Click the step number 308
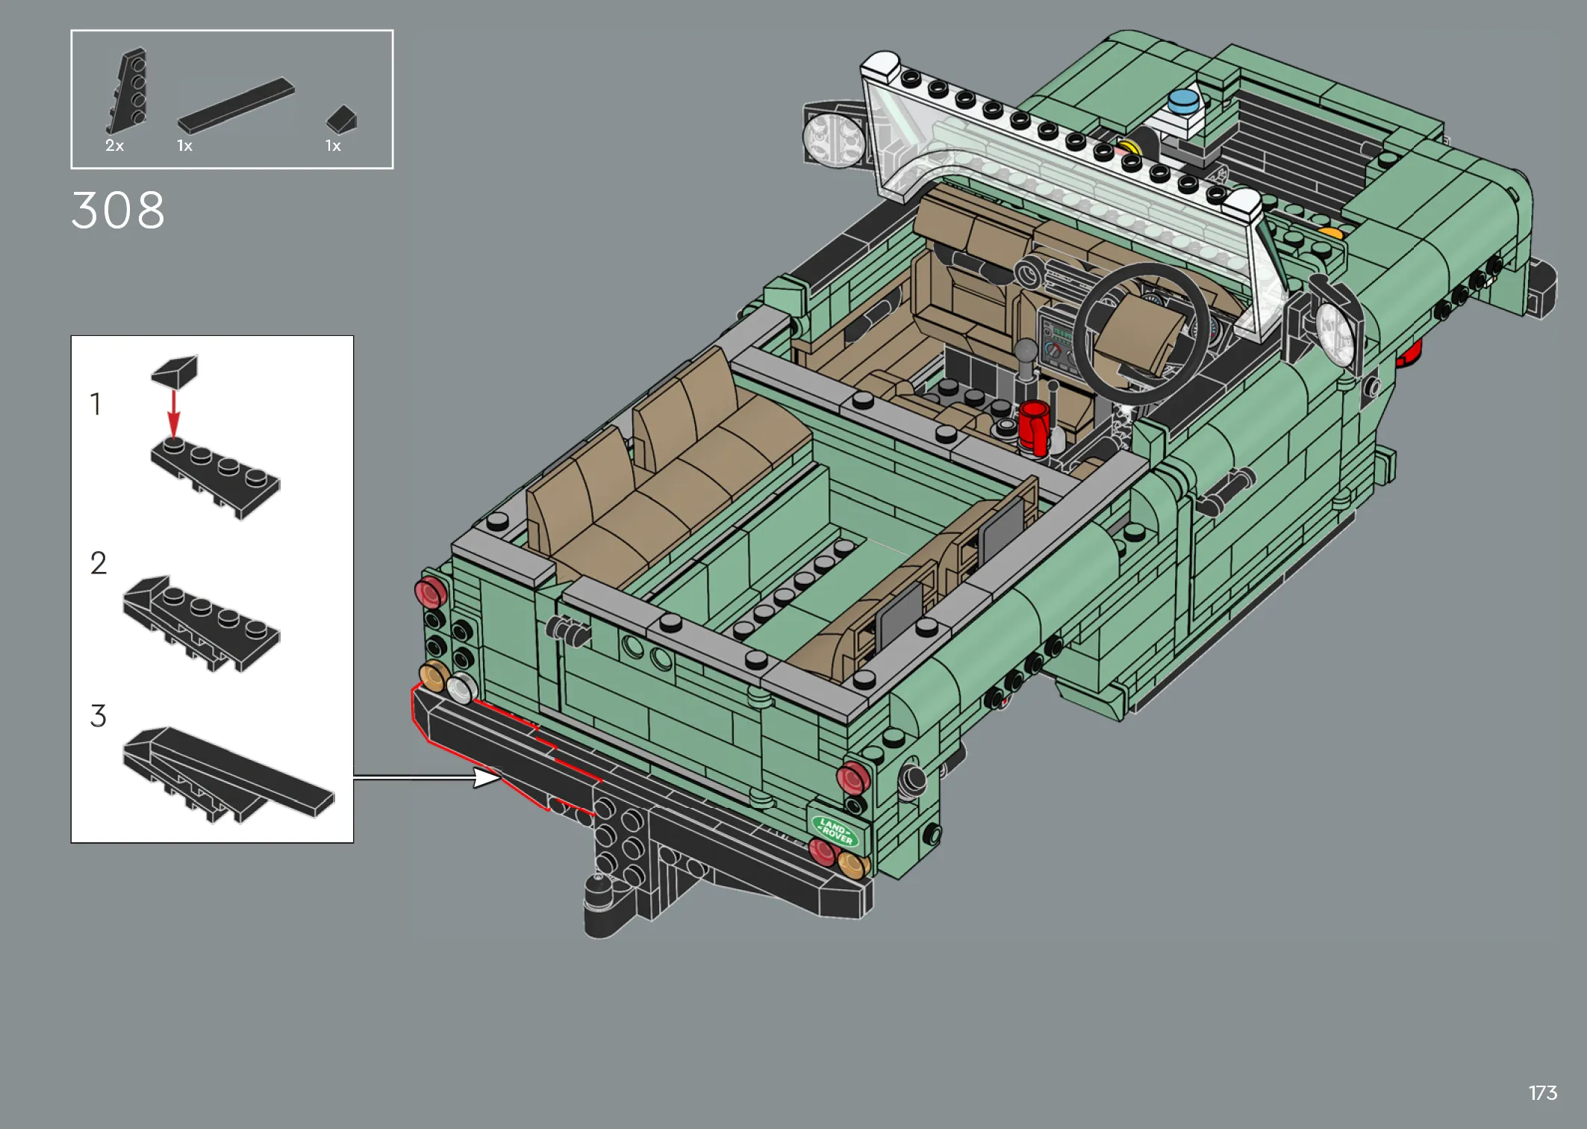Screen dimensions: 1587x1129 pyautogui.click(x=118, y=211)
